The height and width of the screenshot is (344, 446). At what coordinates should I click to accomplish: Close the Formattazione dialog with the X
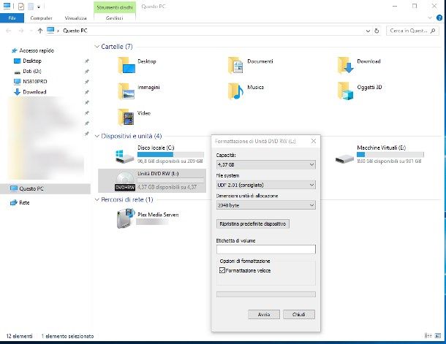click(314, 141)
